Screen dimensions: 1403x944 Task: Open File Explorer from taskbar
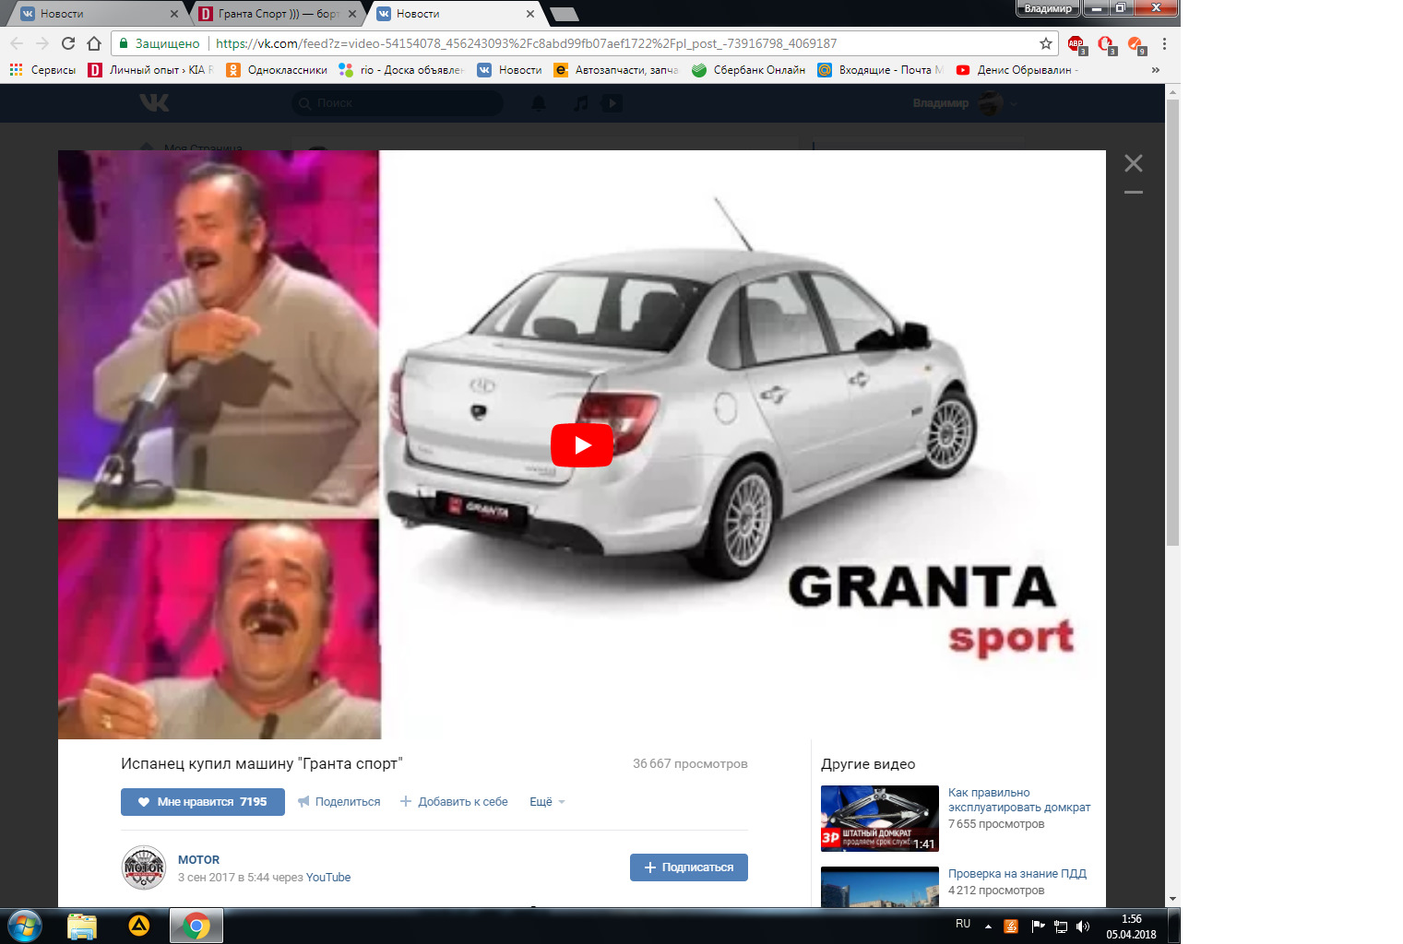click(82, 926)
